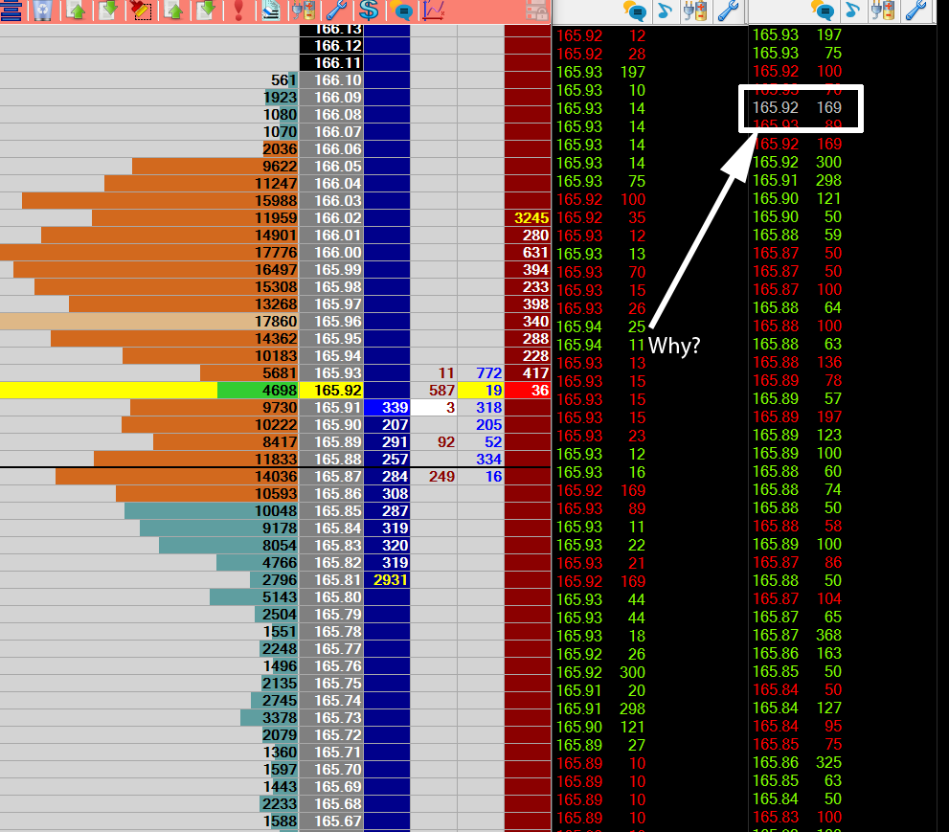Click the green up-arrow page icon beside recycle bin

(x=76, y=11)
